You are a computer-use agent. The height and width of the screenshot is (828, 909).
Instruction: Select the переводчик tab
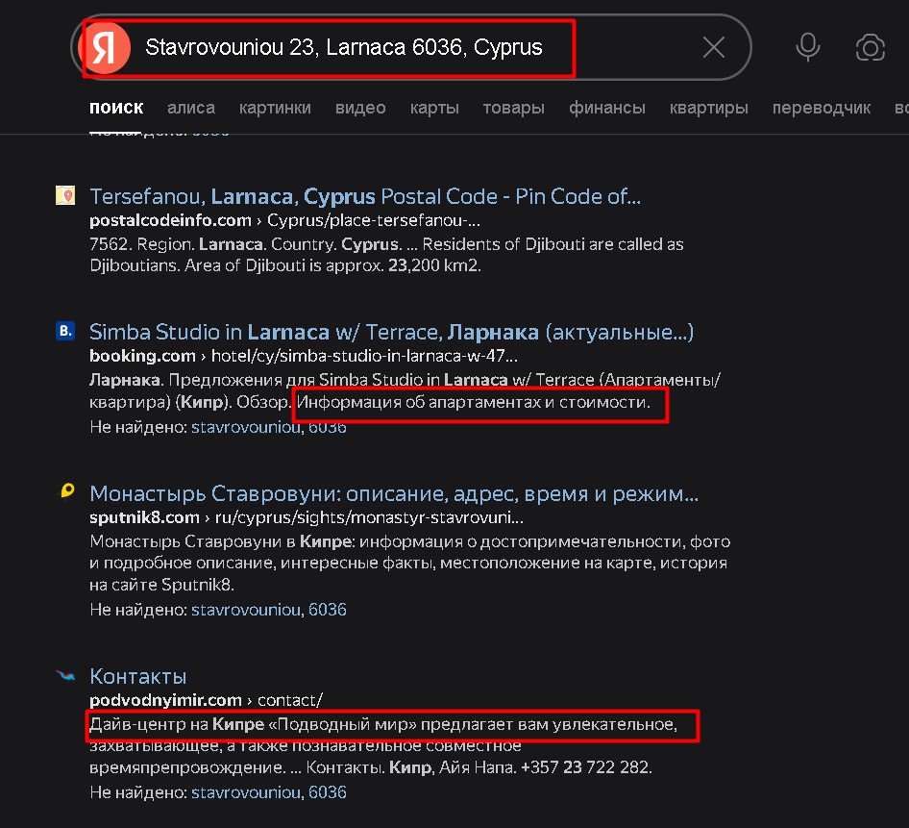coord(821,108)
